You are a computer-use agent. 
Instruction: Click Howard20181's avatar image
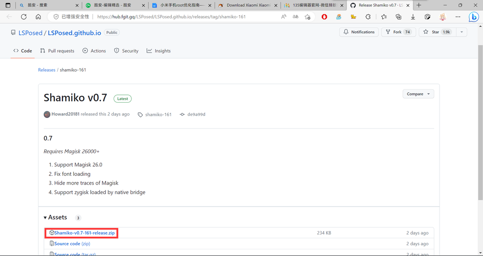[47, 114]
